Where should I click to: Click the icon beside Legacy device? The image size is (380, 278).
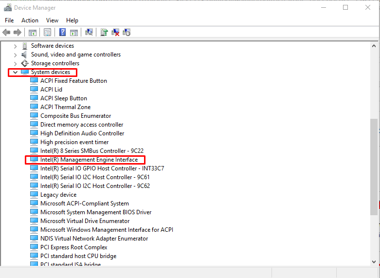click(34, 195)
